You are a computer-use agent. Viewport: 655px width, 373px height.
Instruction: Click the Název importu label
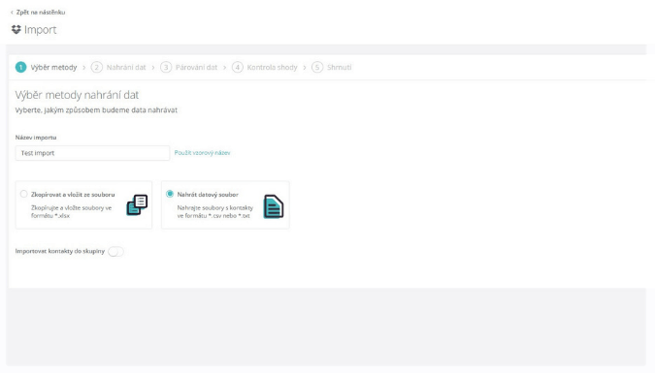point(36,138)
